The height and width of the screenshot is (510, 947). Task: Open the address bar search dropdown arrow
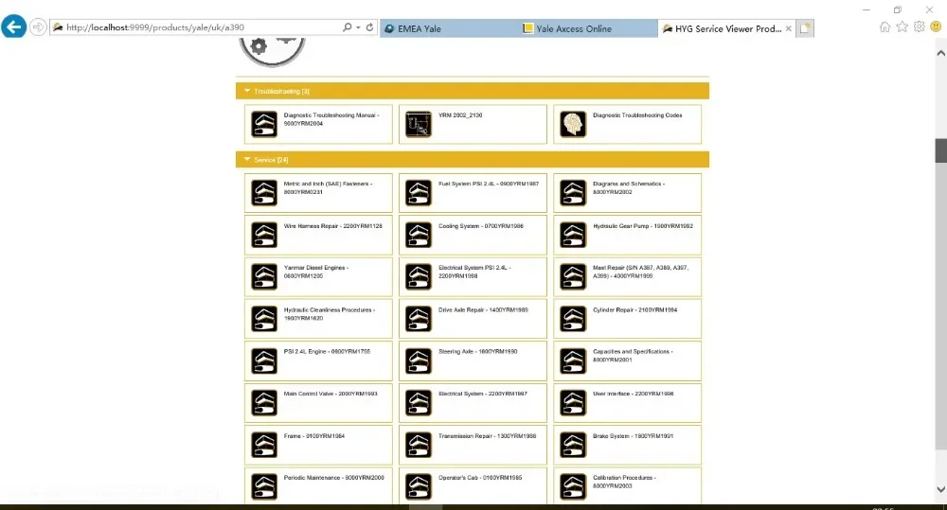coord(358,27)
